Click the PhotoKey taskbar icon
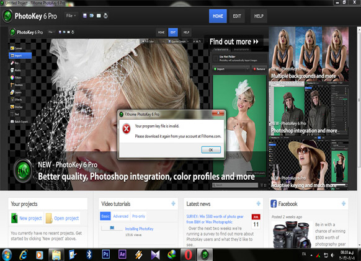This screenshot has width=361, height=261. click(205, 255)
